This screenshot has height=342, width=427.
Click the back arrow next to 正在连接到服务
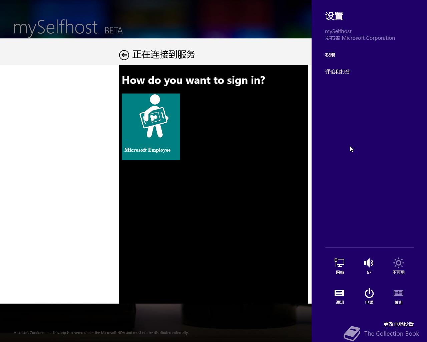124,55
